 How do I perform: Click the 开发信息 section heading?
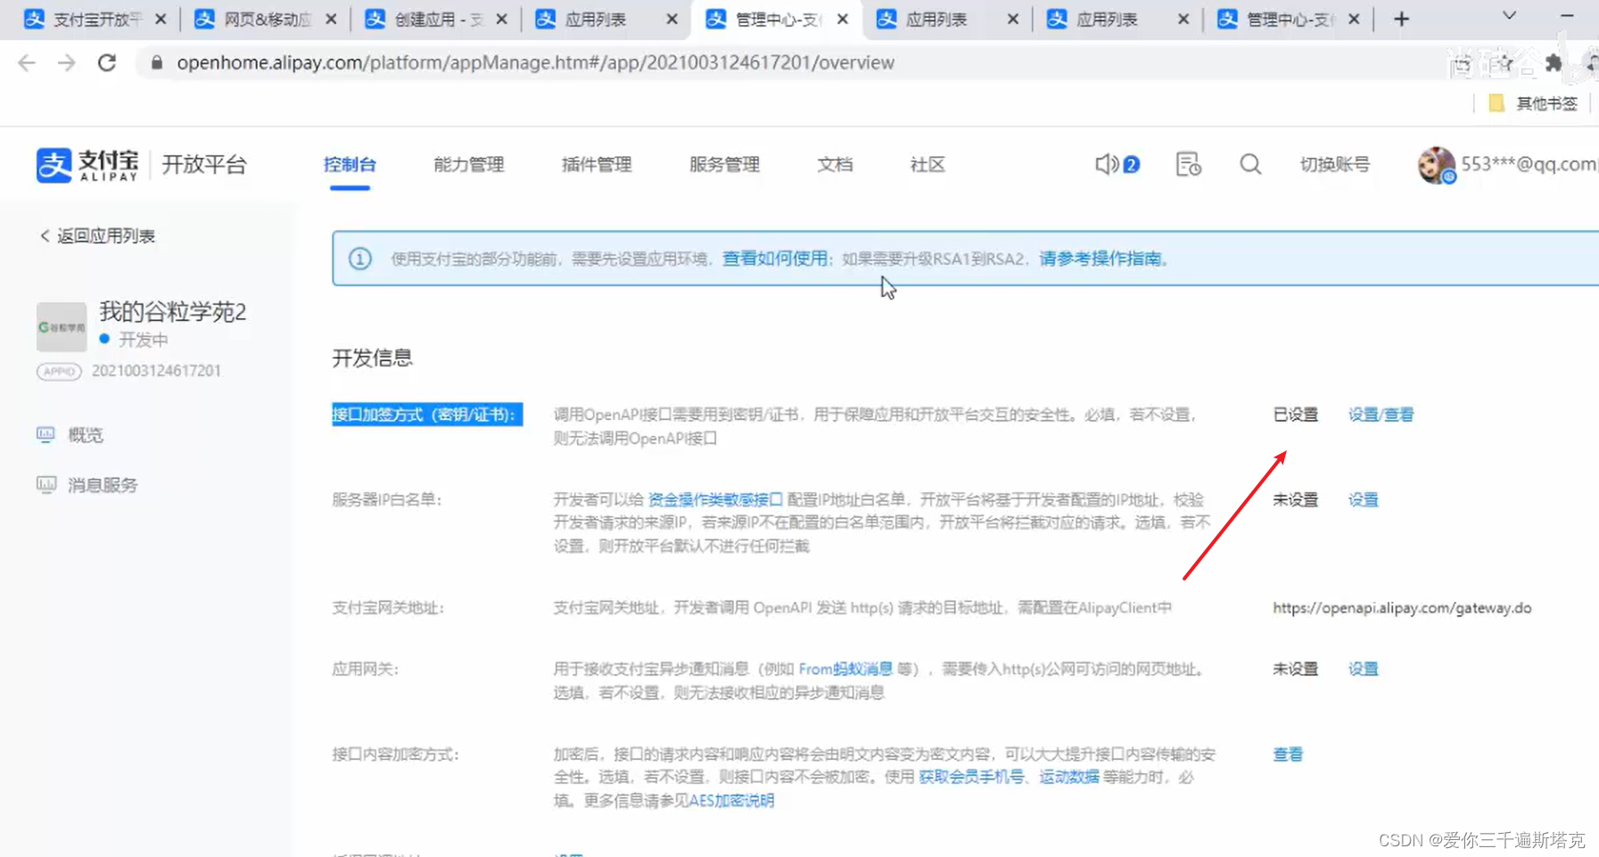(372, 358)
